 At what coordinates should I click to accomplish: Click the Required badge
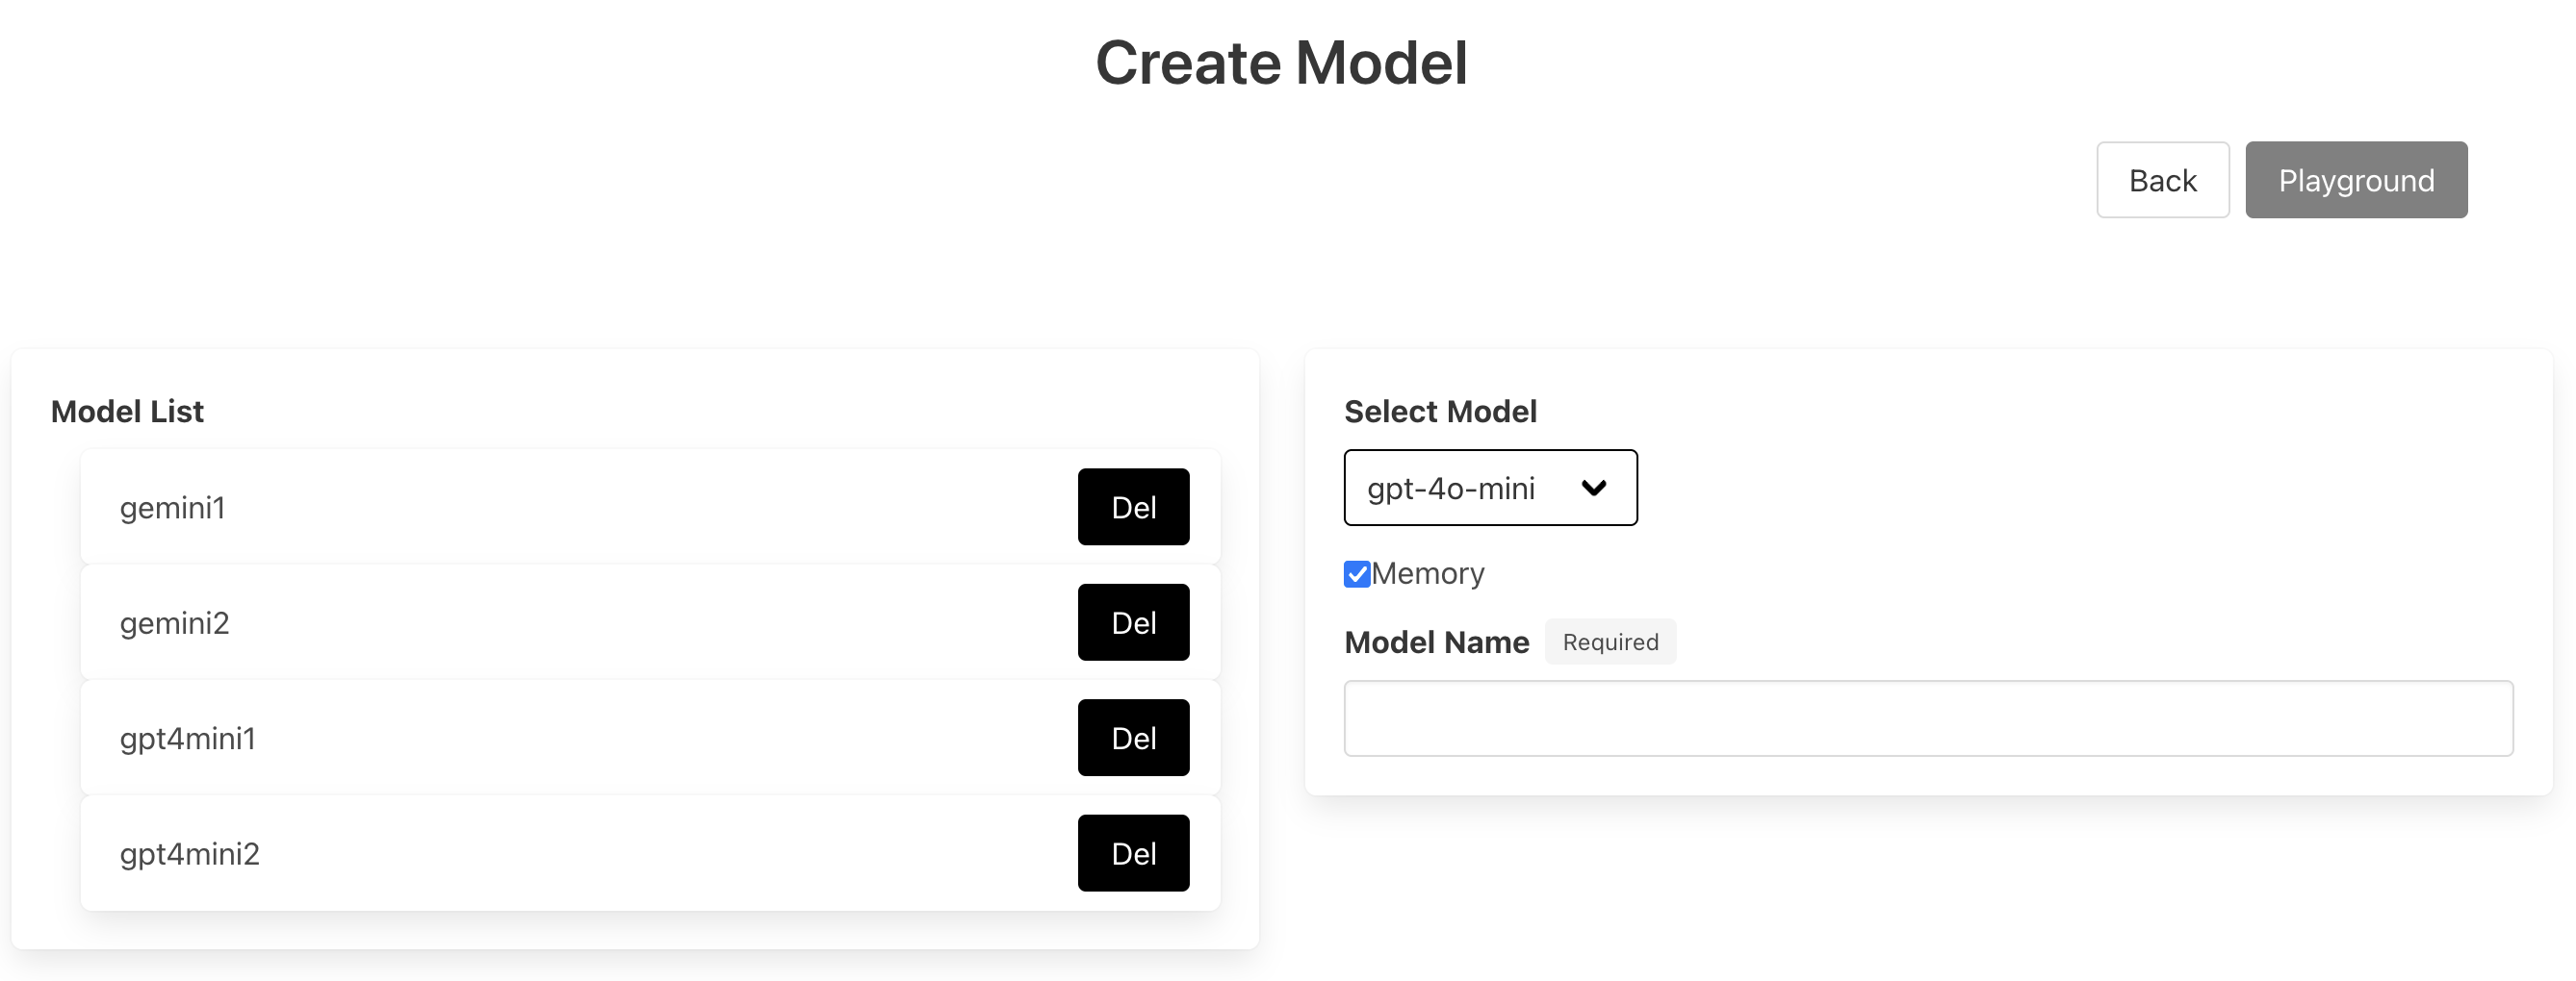[x=1609, y=641]
